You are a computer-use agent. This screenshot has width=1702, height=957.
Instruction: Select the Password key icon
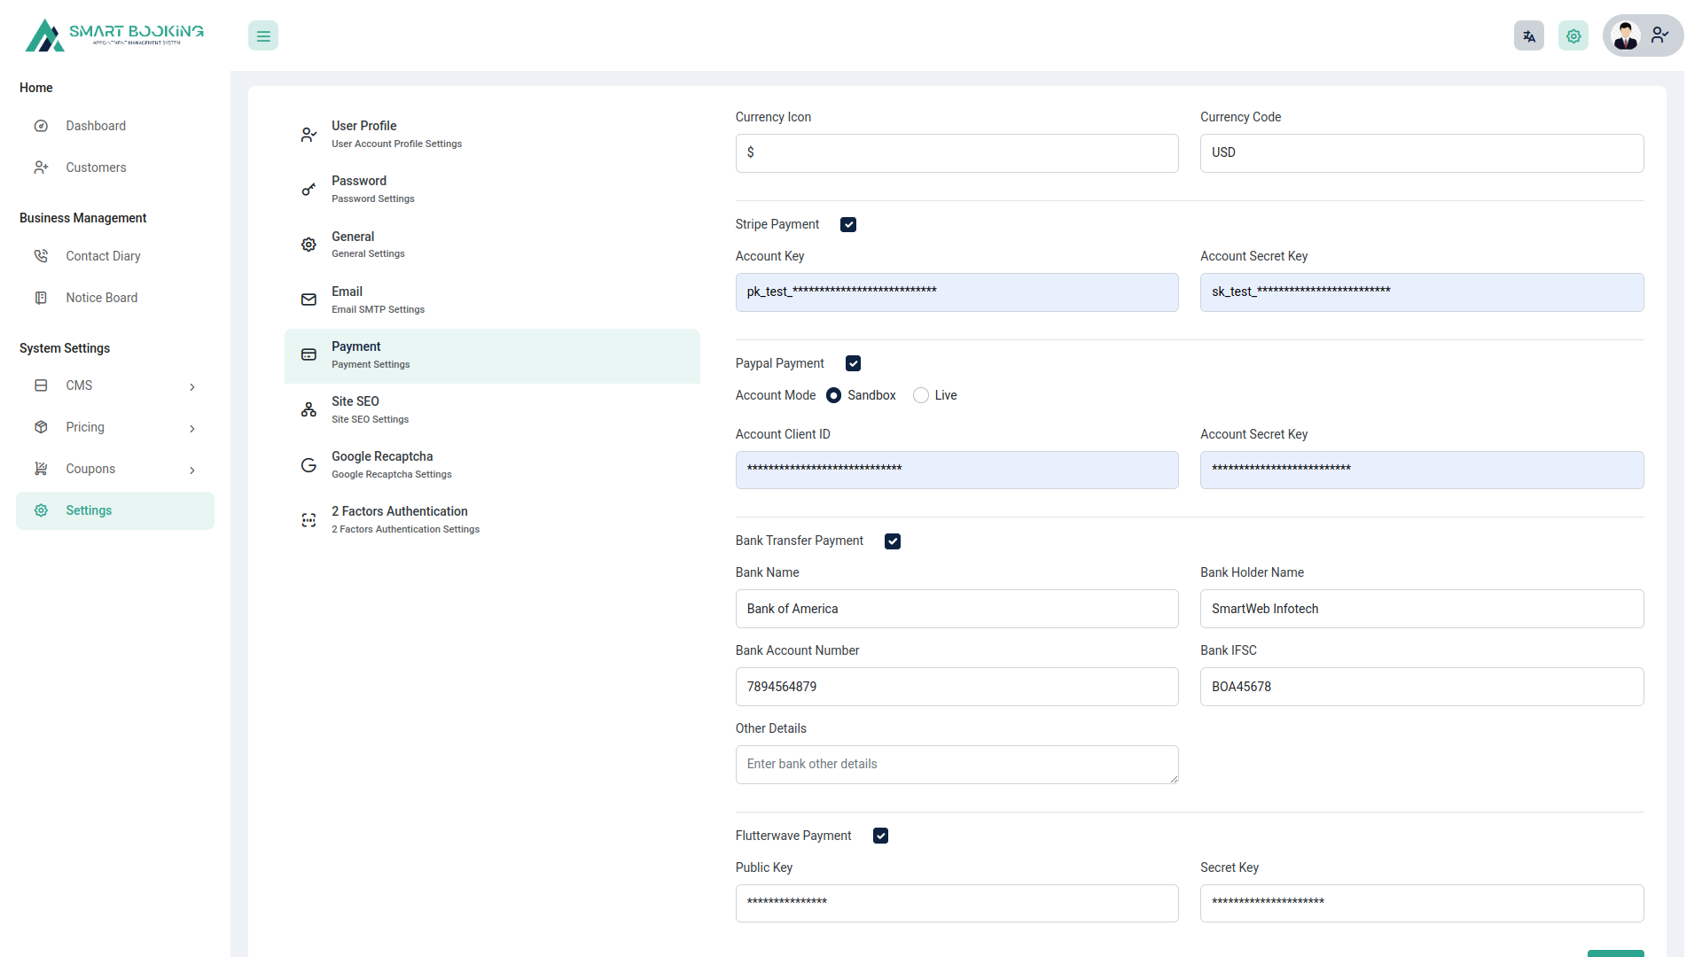click(x=308, y=189)
